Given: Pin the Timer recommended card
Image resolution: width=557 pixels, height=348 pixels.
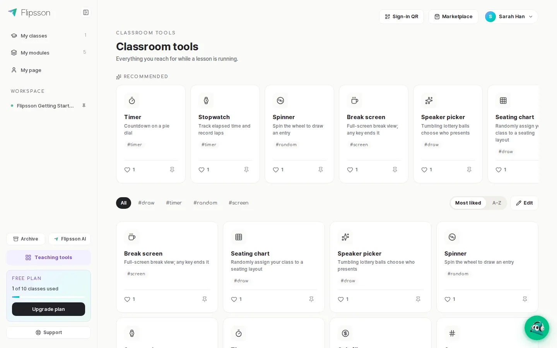Looking at the screenshot, I should [172, 170].
